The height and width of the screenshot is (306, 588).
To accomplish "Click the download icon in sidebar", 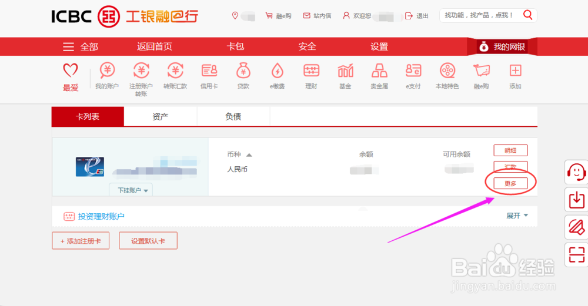I will coord(576,200).
